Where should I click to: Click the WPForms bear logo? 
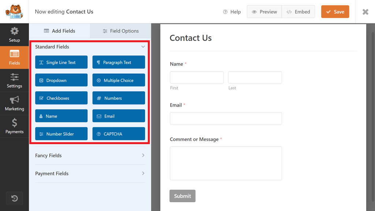(x=14, y=12)
